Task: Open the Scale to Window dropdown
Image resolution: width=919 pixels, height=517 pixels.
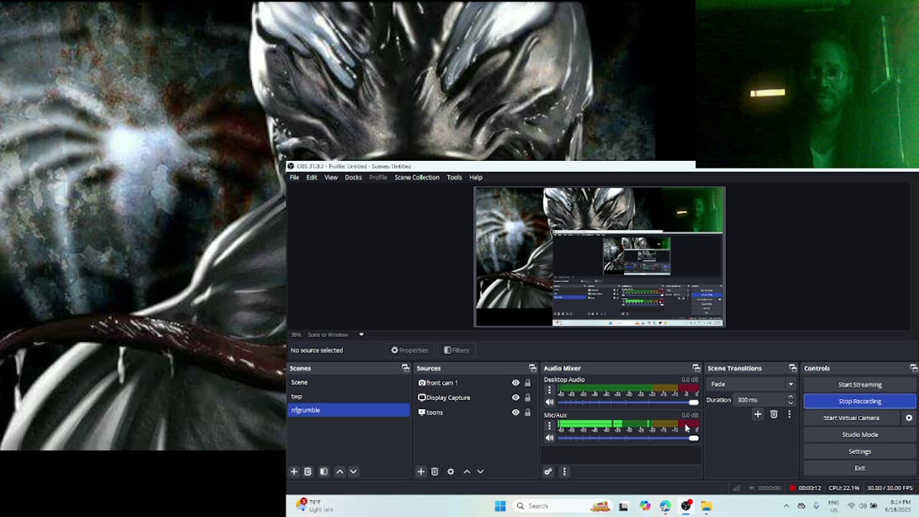Action: 361,335
